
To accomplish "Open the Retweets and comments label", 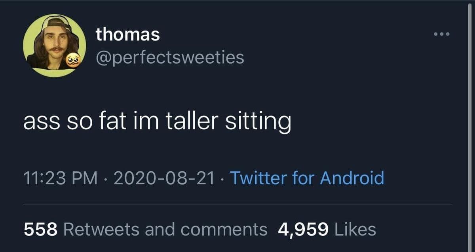I will tap(165, 229).
